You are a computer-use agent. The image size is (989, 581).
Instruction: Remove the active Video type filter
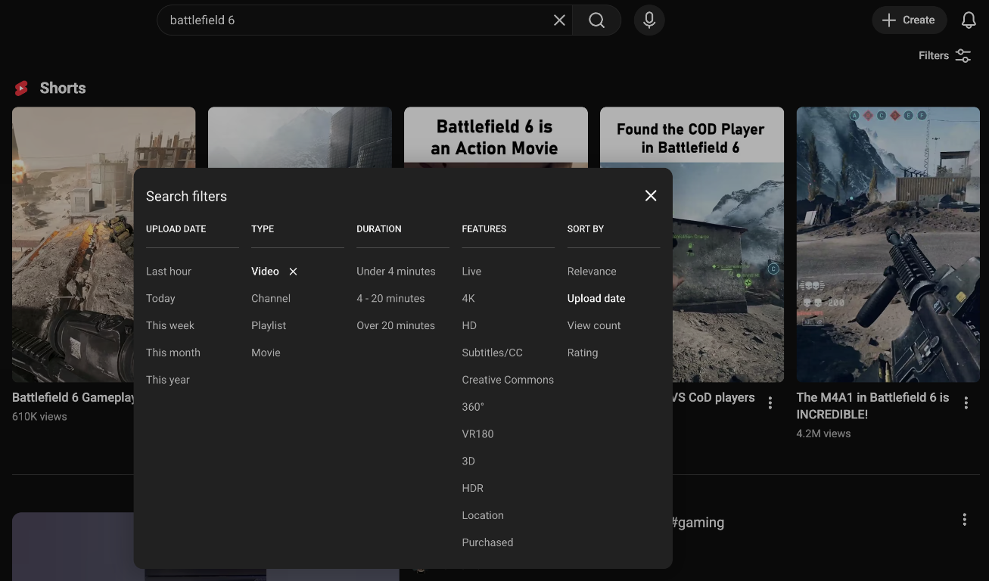coord(293,271)
